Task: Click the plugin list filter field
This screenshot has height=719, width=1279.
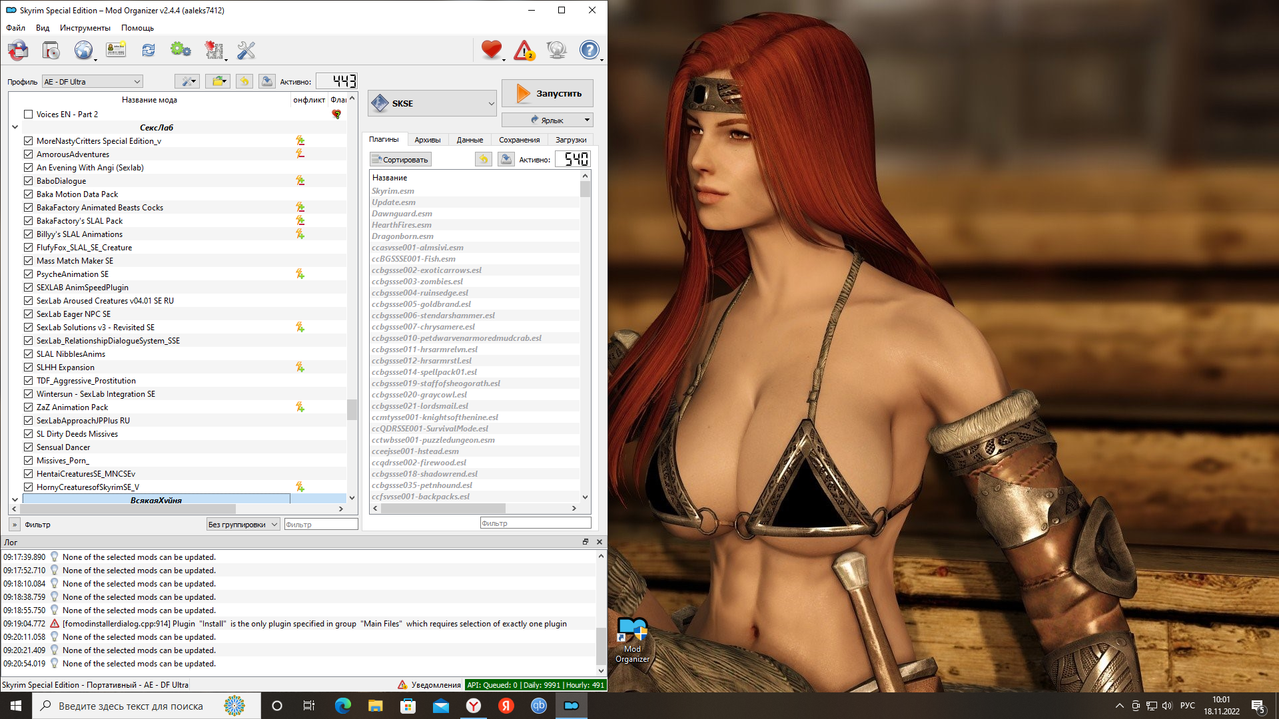Action: pyautogui.click(x=535, y=523)
